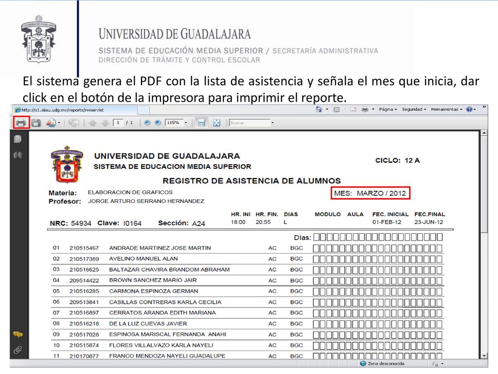Image resolution: width=498 pixels, height=374 pixels.
Task: Click the browser Home icon
Action: 319,109
